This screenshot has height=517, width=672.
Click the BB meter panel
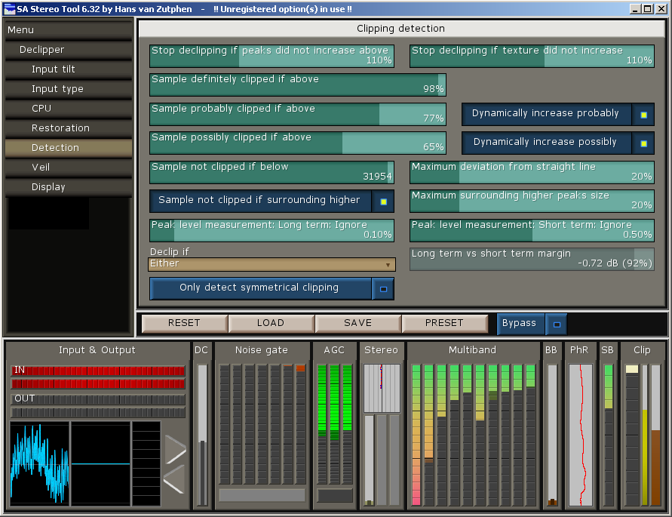click(x=551, y=426)
